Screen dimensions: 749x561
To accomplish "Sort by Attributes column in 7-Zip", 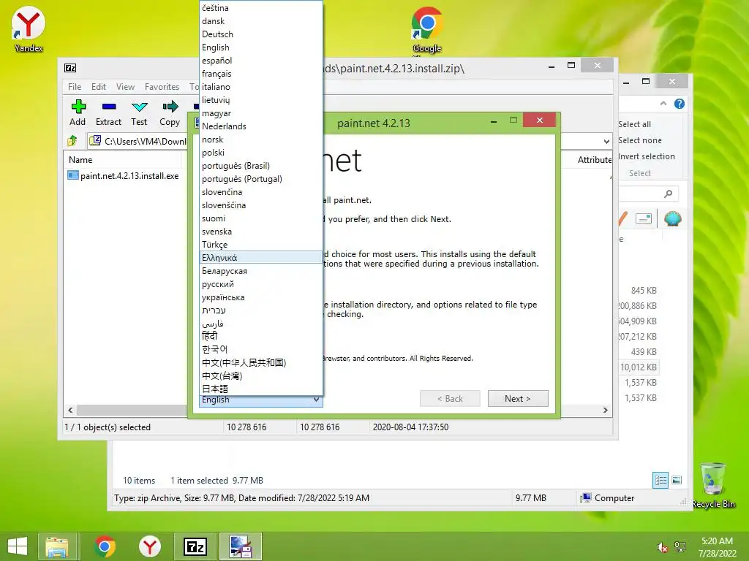I will click(594, 160).
